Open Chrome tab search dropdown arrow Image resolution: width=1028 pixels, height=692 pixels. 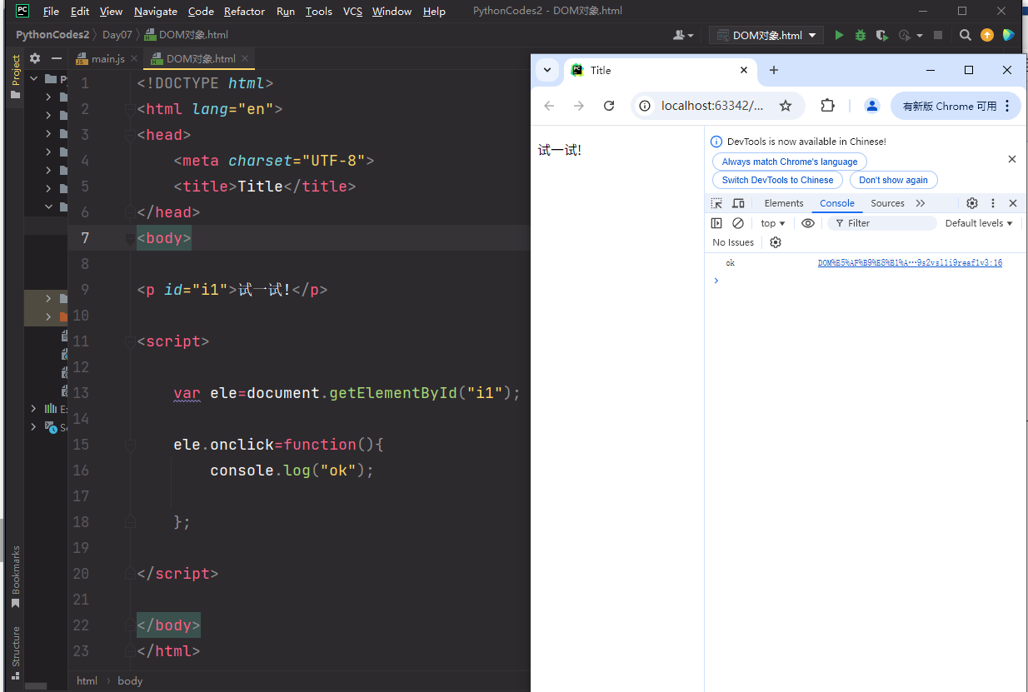coord(547,70)
